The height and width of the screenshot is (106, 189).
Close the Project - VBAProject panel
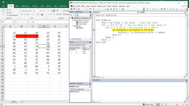pyautogui.click(x=90, y=12)
